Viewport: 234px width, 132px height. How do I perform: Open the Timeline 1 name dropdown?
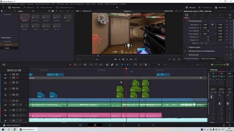pos(128,11)
